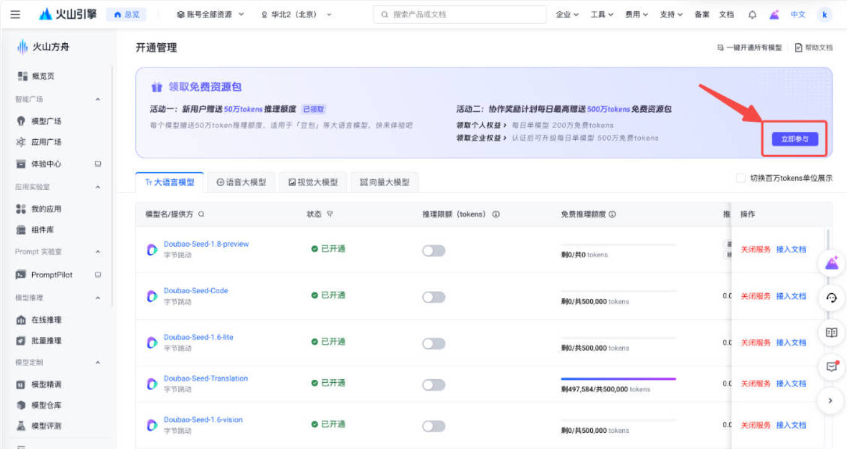Image resolution: width=847 pixels, height=449 pixels.
Task: Click 领取个人权益 link
Action: coord(482,126)
